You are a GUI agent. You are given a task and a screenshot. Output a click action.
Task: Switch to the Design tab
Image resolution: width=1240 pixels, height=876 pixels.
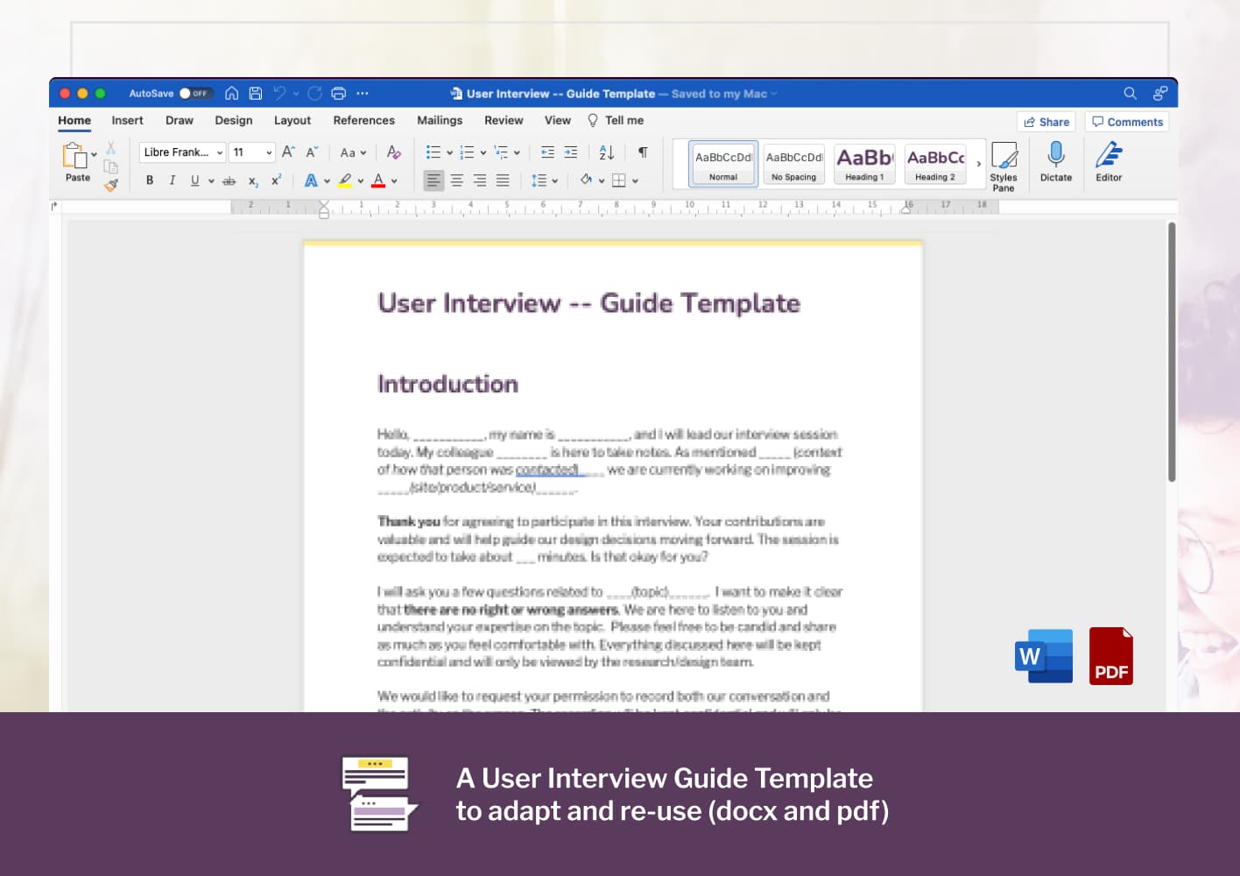click(x=234, y=121)
